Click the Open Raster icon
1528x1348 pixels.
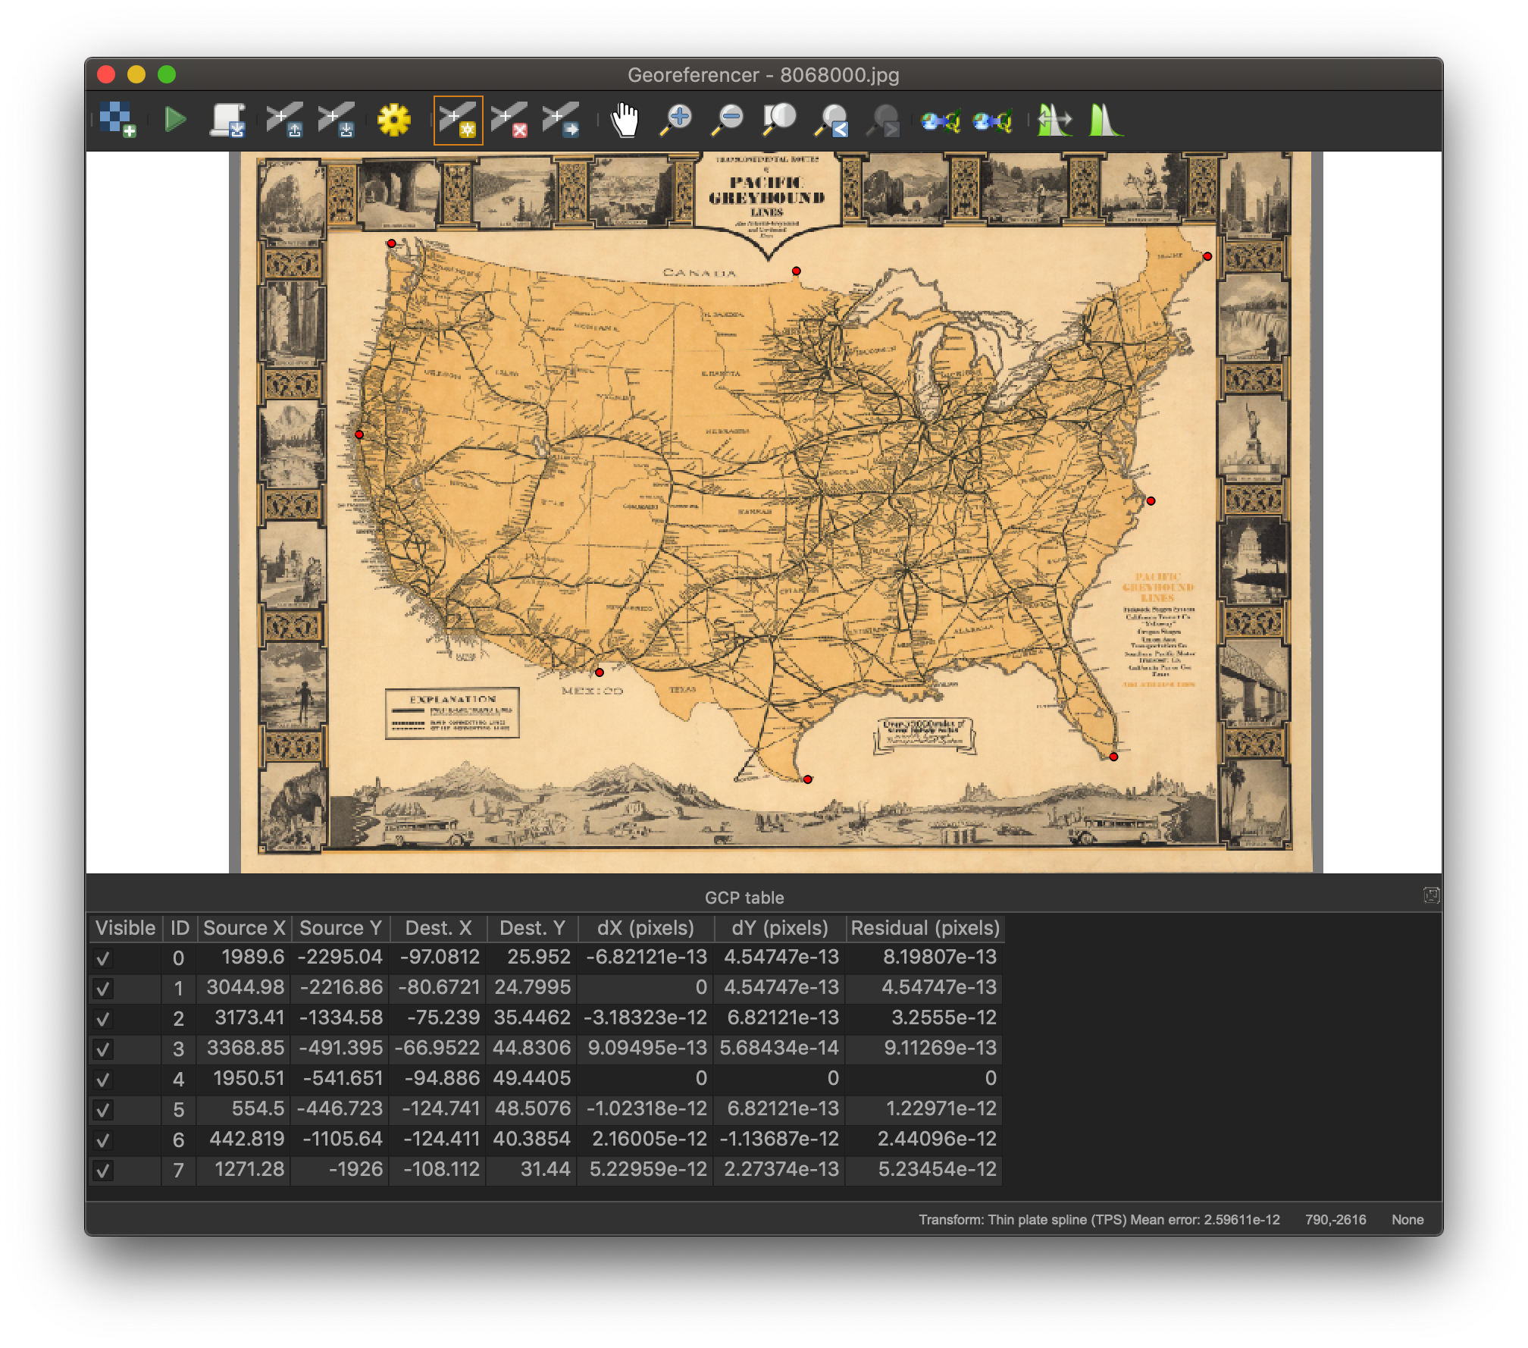click(117, 120)
